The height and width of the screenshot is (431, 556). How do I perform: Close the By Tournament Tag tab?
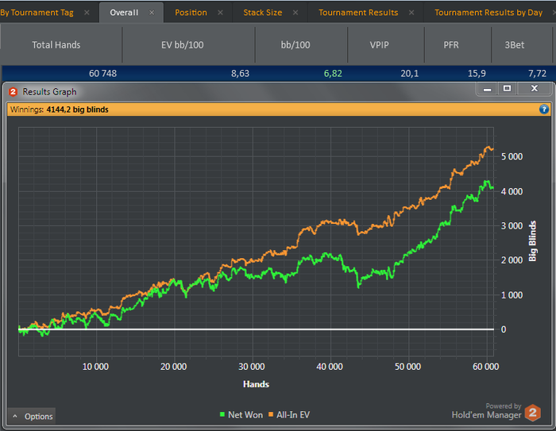pos(87,13)
